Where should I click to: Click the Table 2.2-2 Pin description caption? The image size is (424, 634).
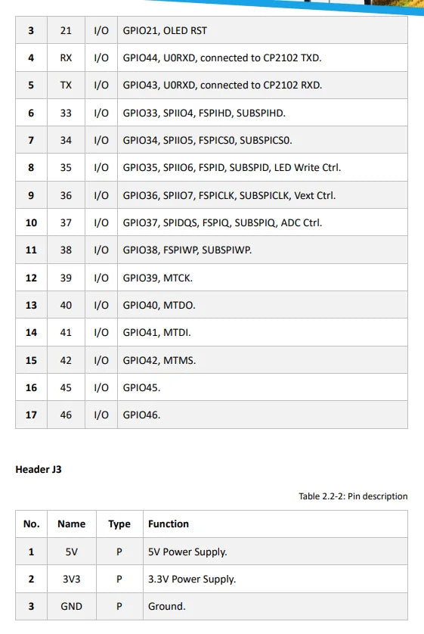coord(353,496)
